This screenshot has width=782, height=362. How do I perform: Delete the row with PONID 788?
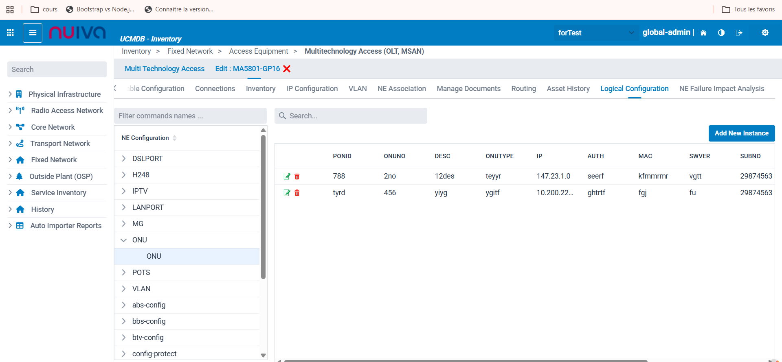click(x=297, y=176)
